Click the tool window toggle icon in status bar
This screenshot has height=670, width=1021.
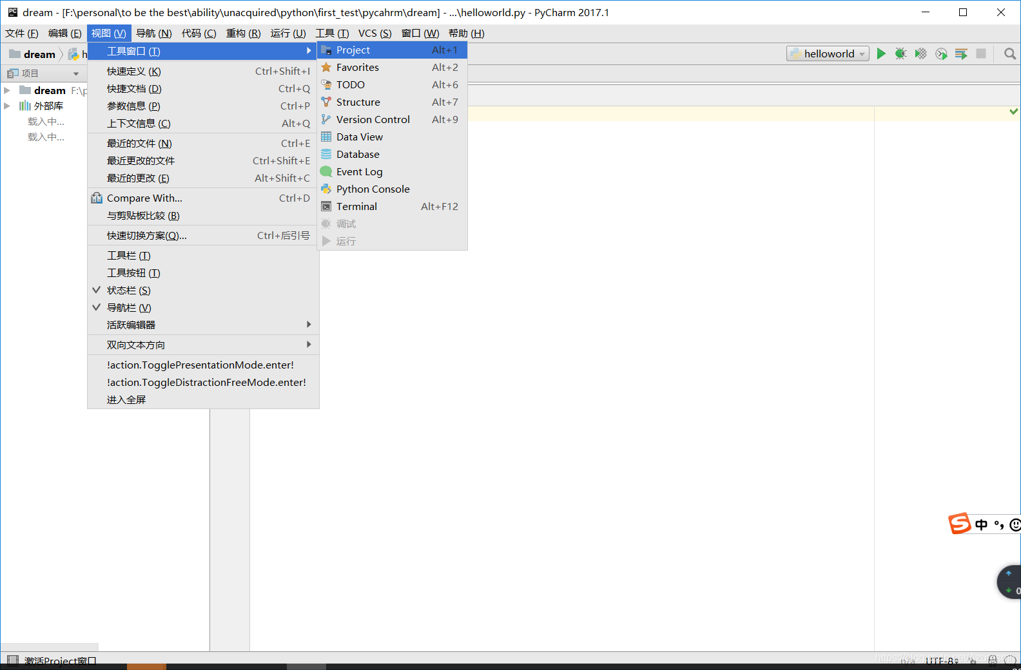click(x=12, y=660)
